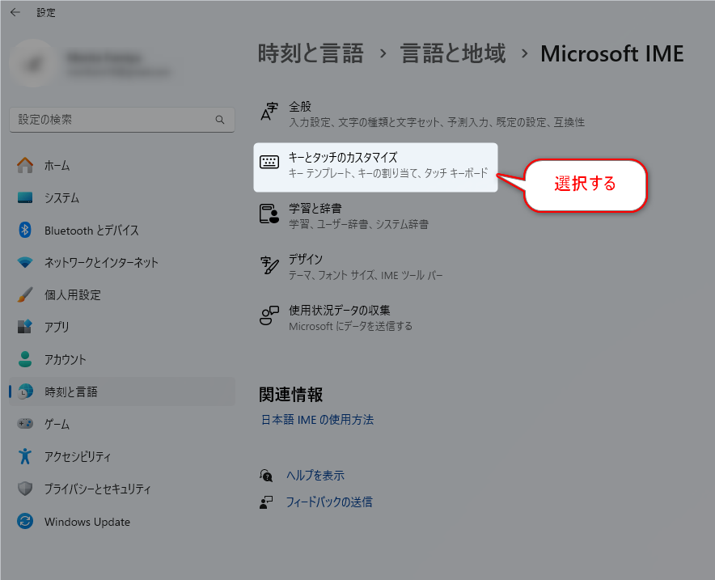The image size is (715, 580).
Task: Click the 使用状況データの収集 icon
Action: (x=269, y=315)
